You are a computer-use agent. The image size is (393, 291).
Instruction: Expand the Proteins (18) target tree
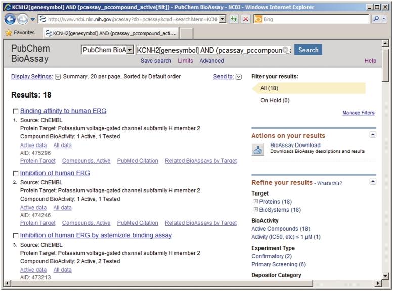pyautogui.click(x=255, y=202)
